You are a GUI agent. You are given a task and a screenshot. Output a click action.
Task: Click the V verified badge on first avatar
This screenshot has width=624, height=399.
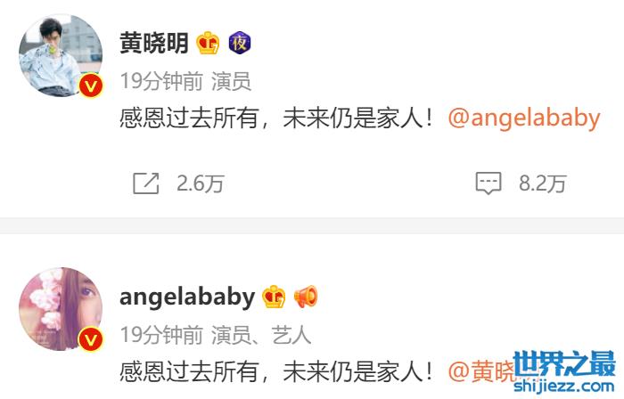91,85
